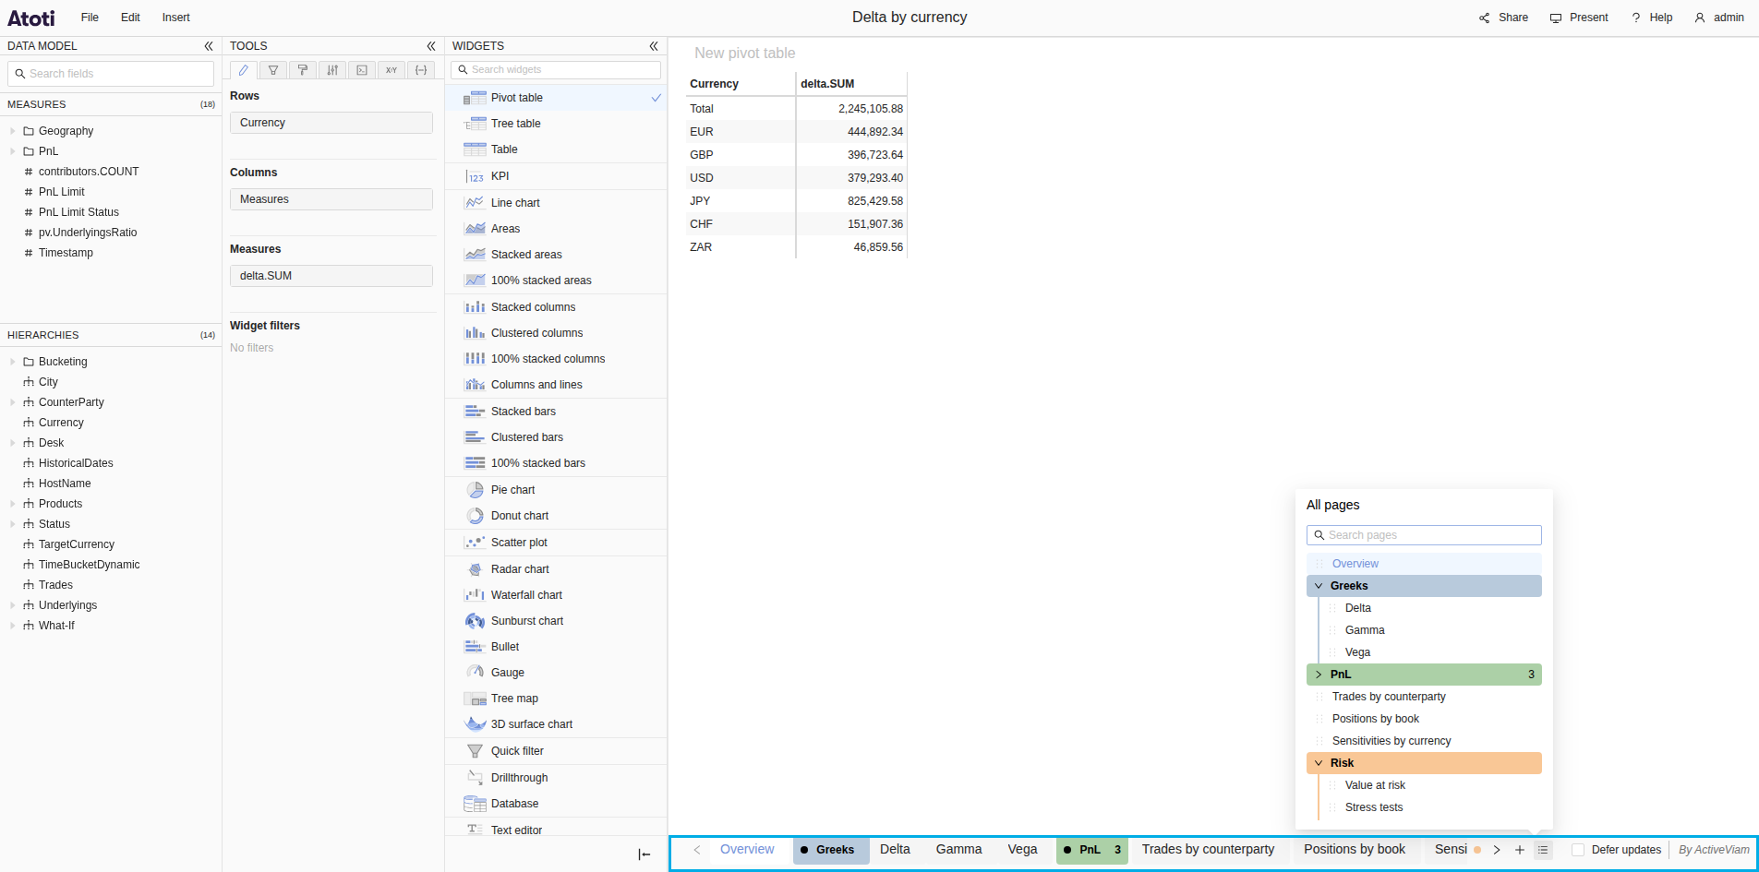Choose the KPI widget icon

(475, 176)
